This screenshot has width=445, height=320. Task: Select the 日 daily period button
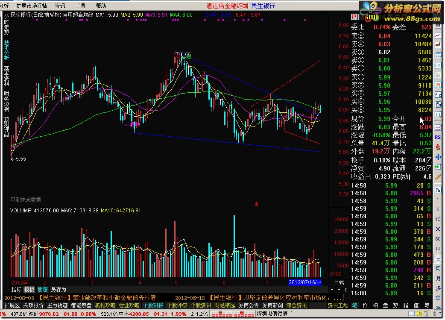438,259
